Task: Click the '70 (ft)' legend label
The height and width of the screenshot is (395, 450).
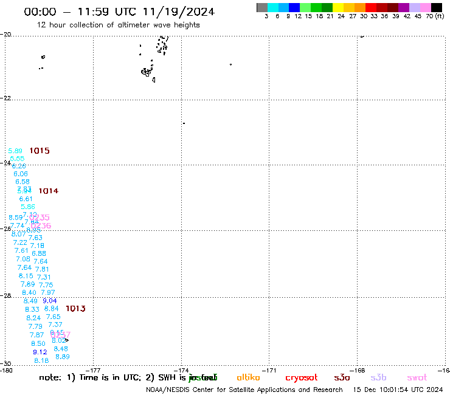Action: tap(435, 16)
